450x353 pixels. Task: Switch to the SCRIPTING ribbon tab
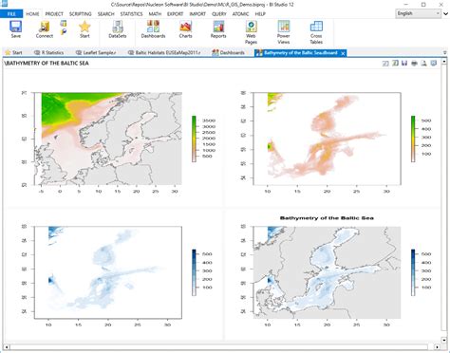pyautogui.click(x=81, y=14)
